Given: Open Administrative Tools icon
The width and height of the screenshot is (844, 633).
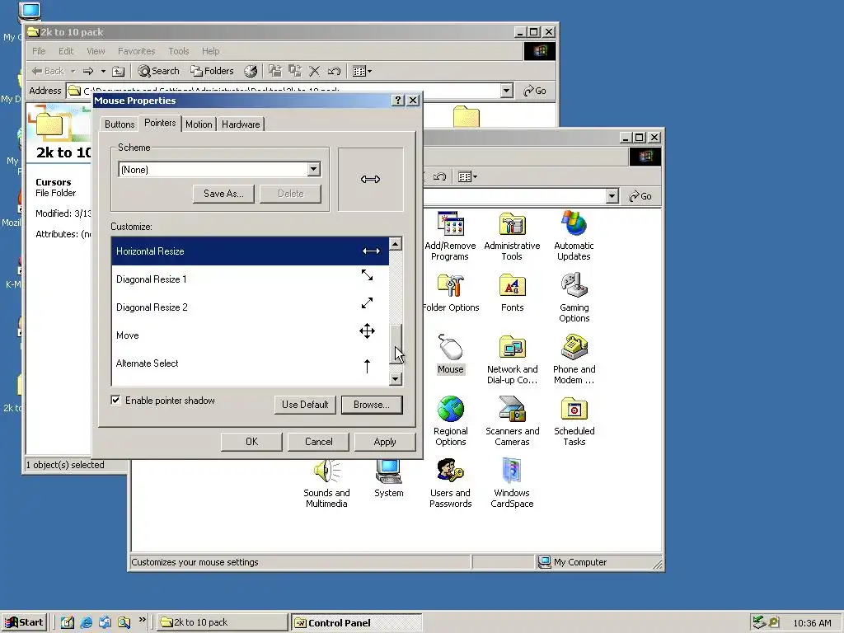Looking at the screenshot, I should [x=512, y=236].
